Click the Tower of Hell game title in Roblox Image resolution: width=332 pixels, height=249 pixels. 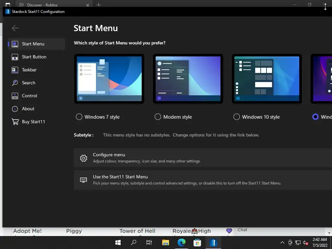(137, 231)
